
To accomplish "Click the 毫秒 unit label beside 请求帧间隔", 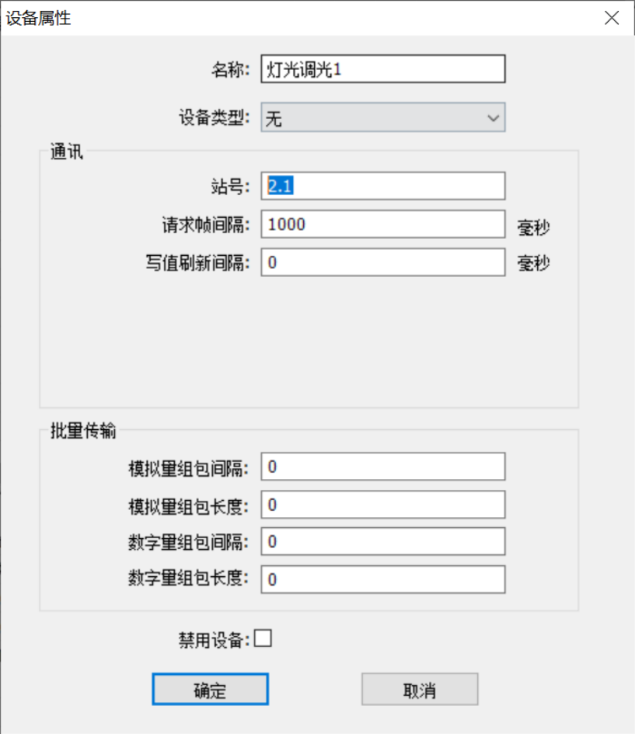I will (x=533, y=228).
